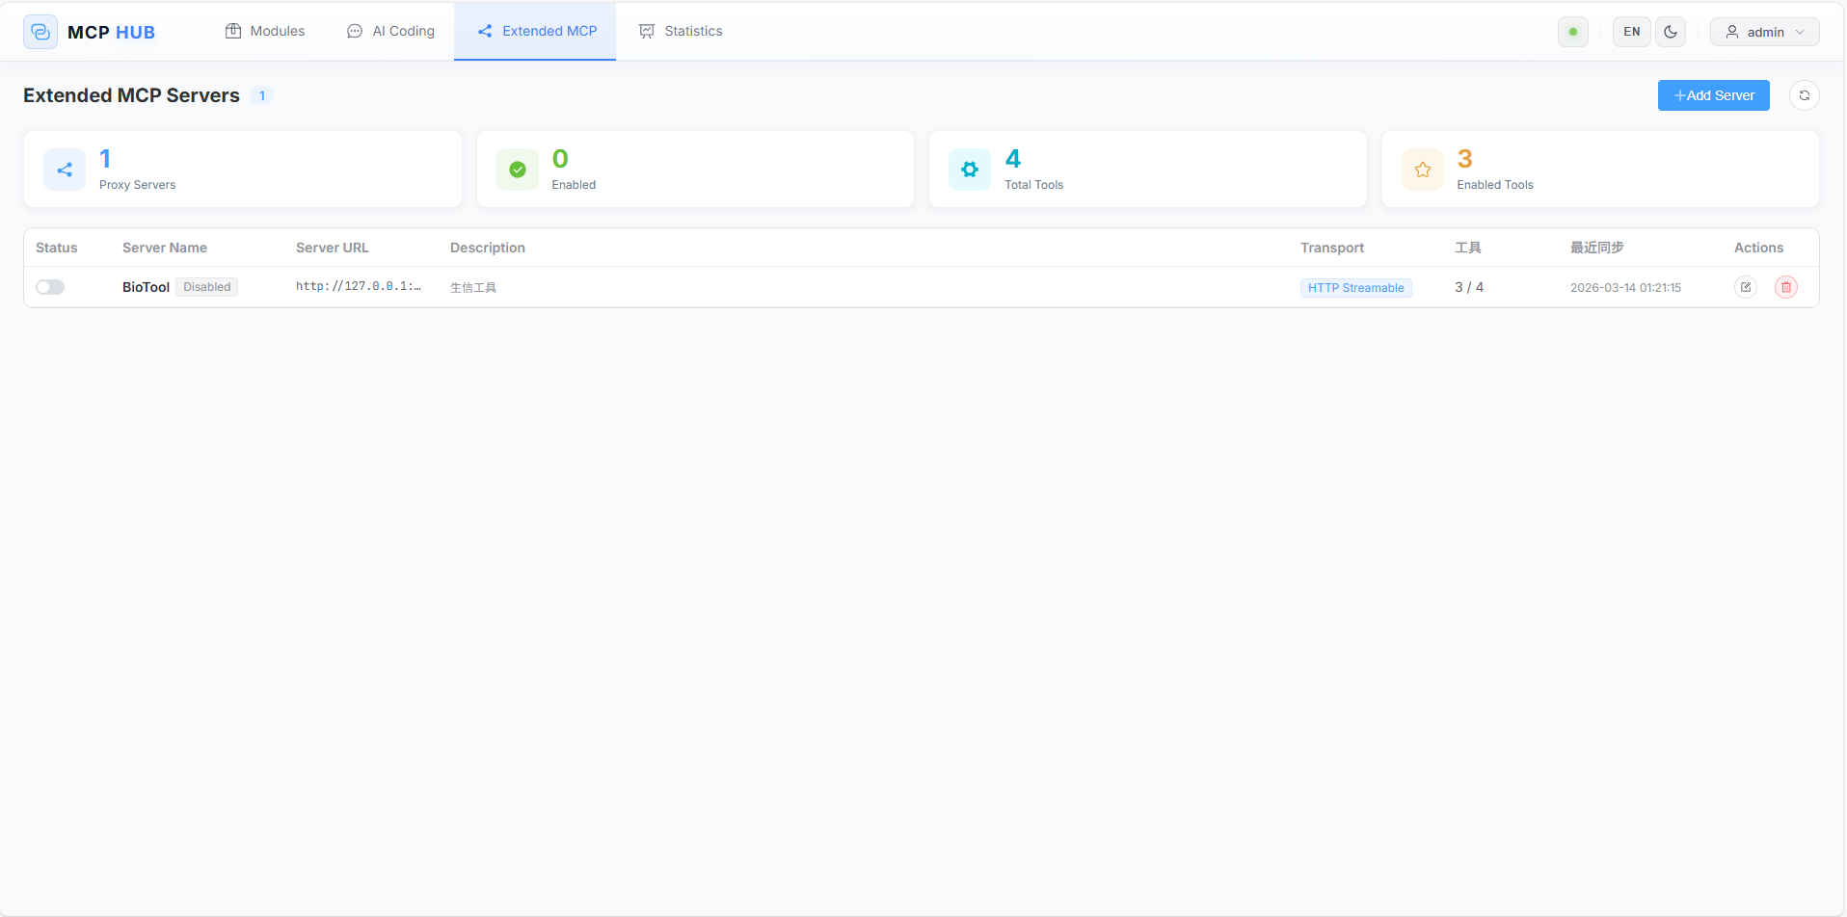Edit the BioTool server entry

click(x=1745, y=287)
